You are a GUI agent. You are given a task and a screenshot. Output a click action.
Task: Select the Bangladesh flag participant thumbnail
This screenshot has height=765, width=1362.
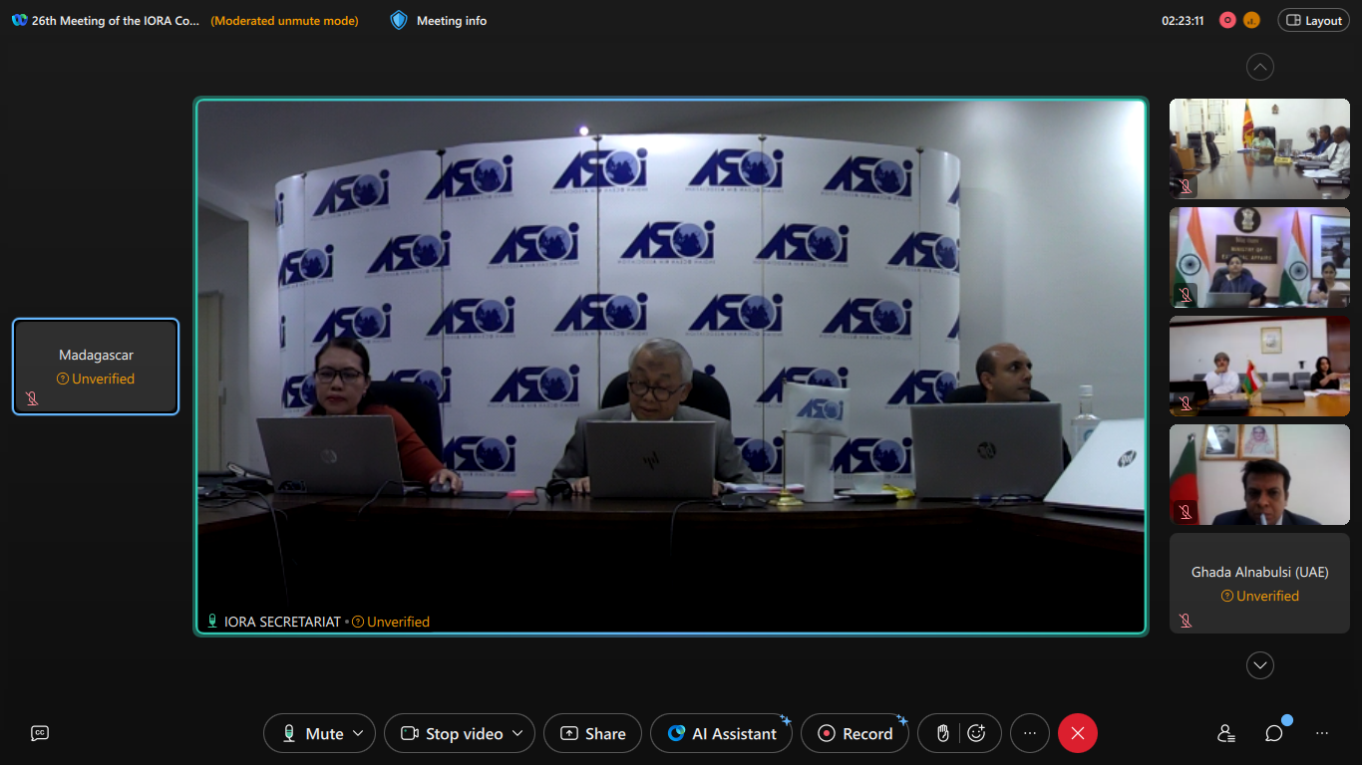(1259, 474)
